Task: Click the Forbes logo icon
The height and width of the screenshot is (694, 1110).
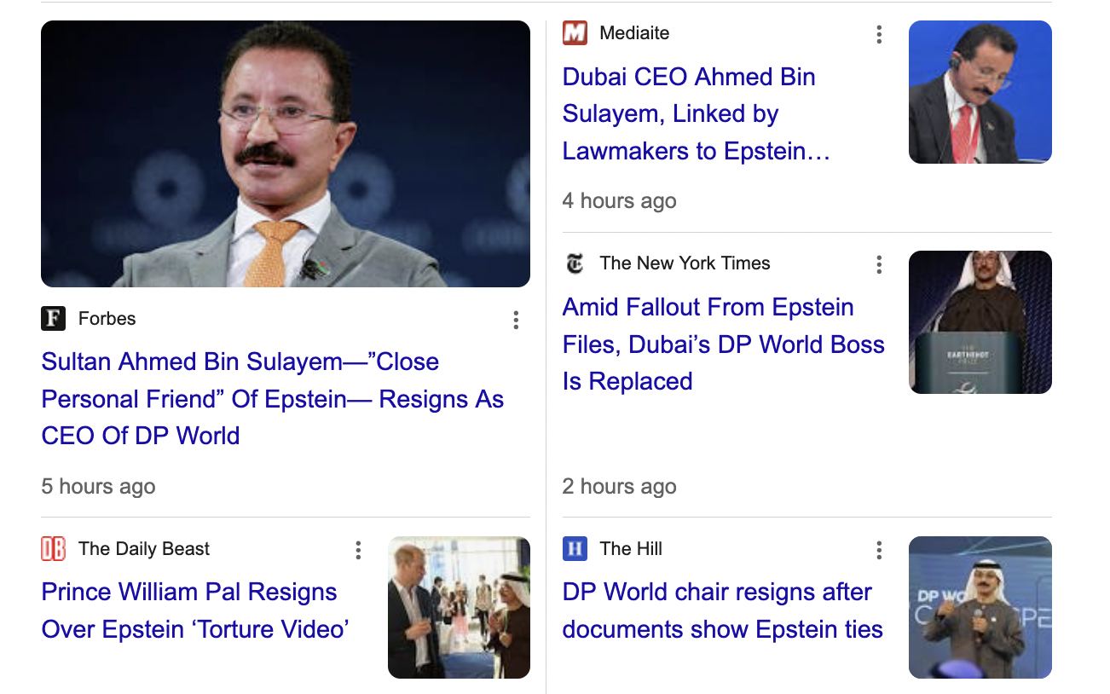Action: point(53,319)
